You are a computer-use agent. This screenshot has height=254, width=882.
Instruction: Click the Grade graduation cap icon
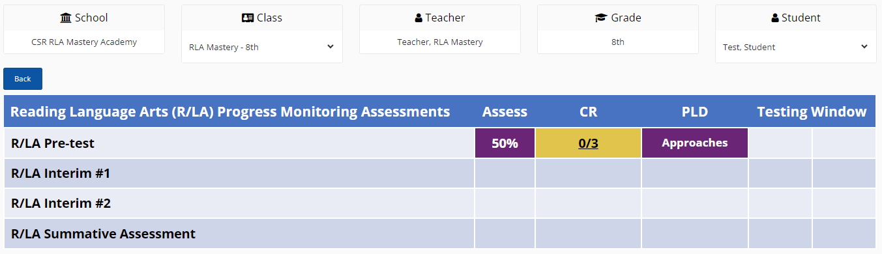tap(601, 18)
